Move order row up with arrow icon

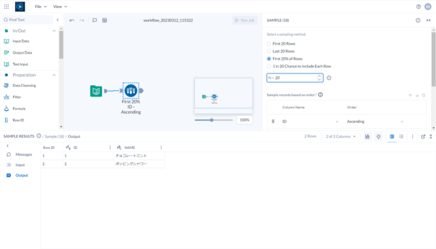click(410, 95)
